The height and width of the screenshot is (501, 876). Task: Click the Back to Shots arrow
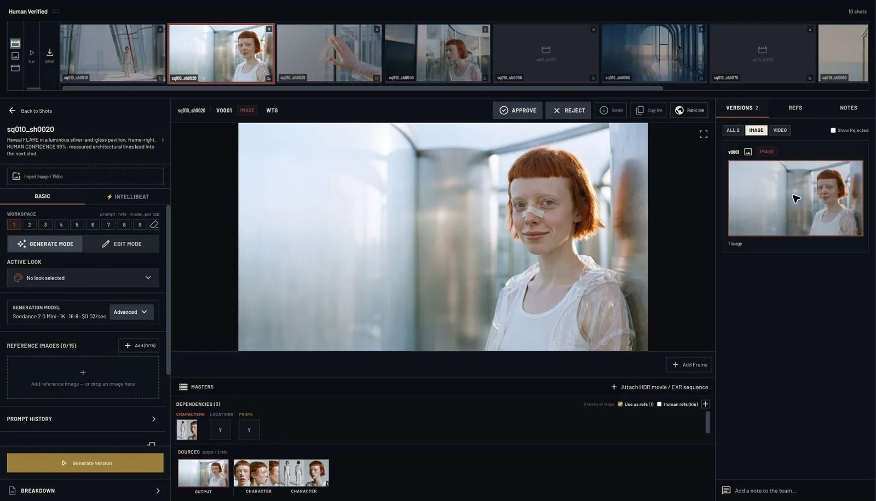point(12,110)
